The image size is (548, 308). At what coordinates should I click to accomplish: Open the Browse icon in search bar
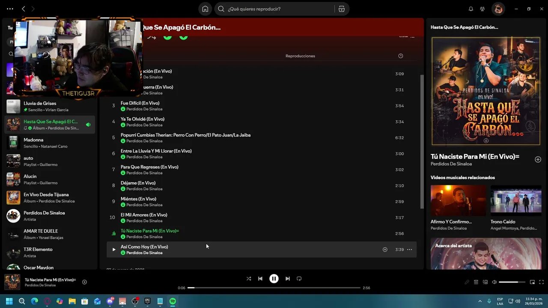point(342,9)
